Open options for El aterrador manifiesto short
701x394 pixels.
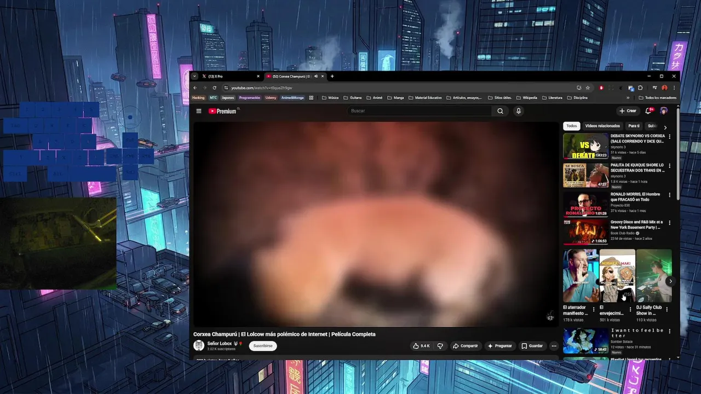(x=594, y=309)
